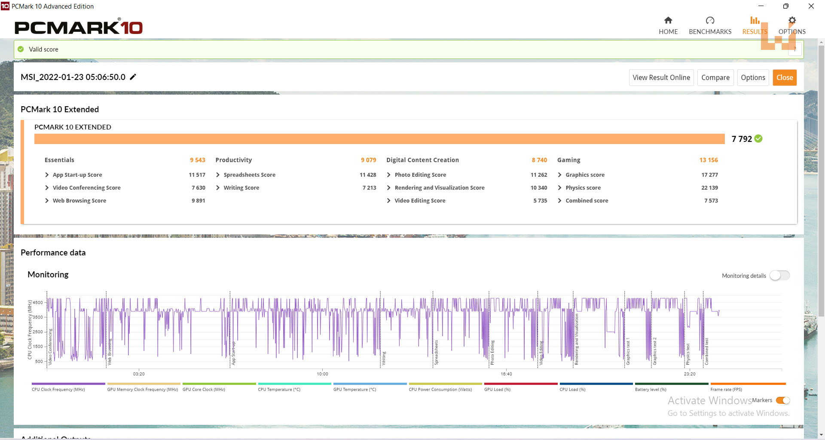The width and height of the screenshot is (825, 440).
Task: Toggle Monitoring details switch
Action: pos(779,275)
